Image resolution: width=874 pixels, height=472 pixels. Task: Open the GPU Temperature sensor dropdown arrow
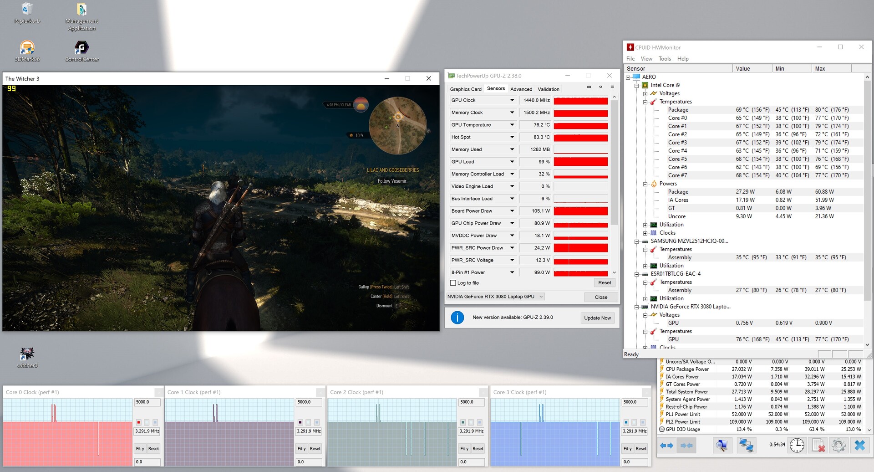tap(512, 125)
